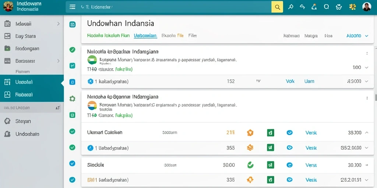Select Ueoofaii in sidebar
This screenshot has width=377, height=188.
[32, 82]
